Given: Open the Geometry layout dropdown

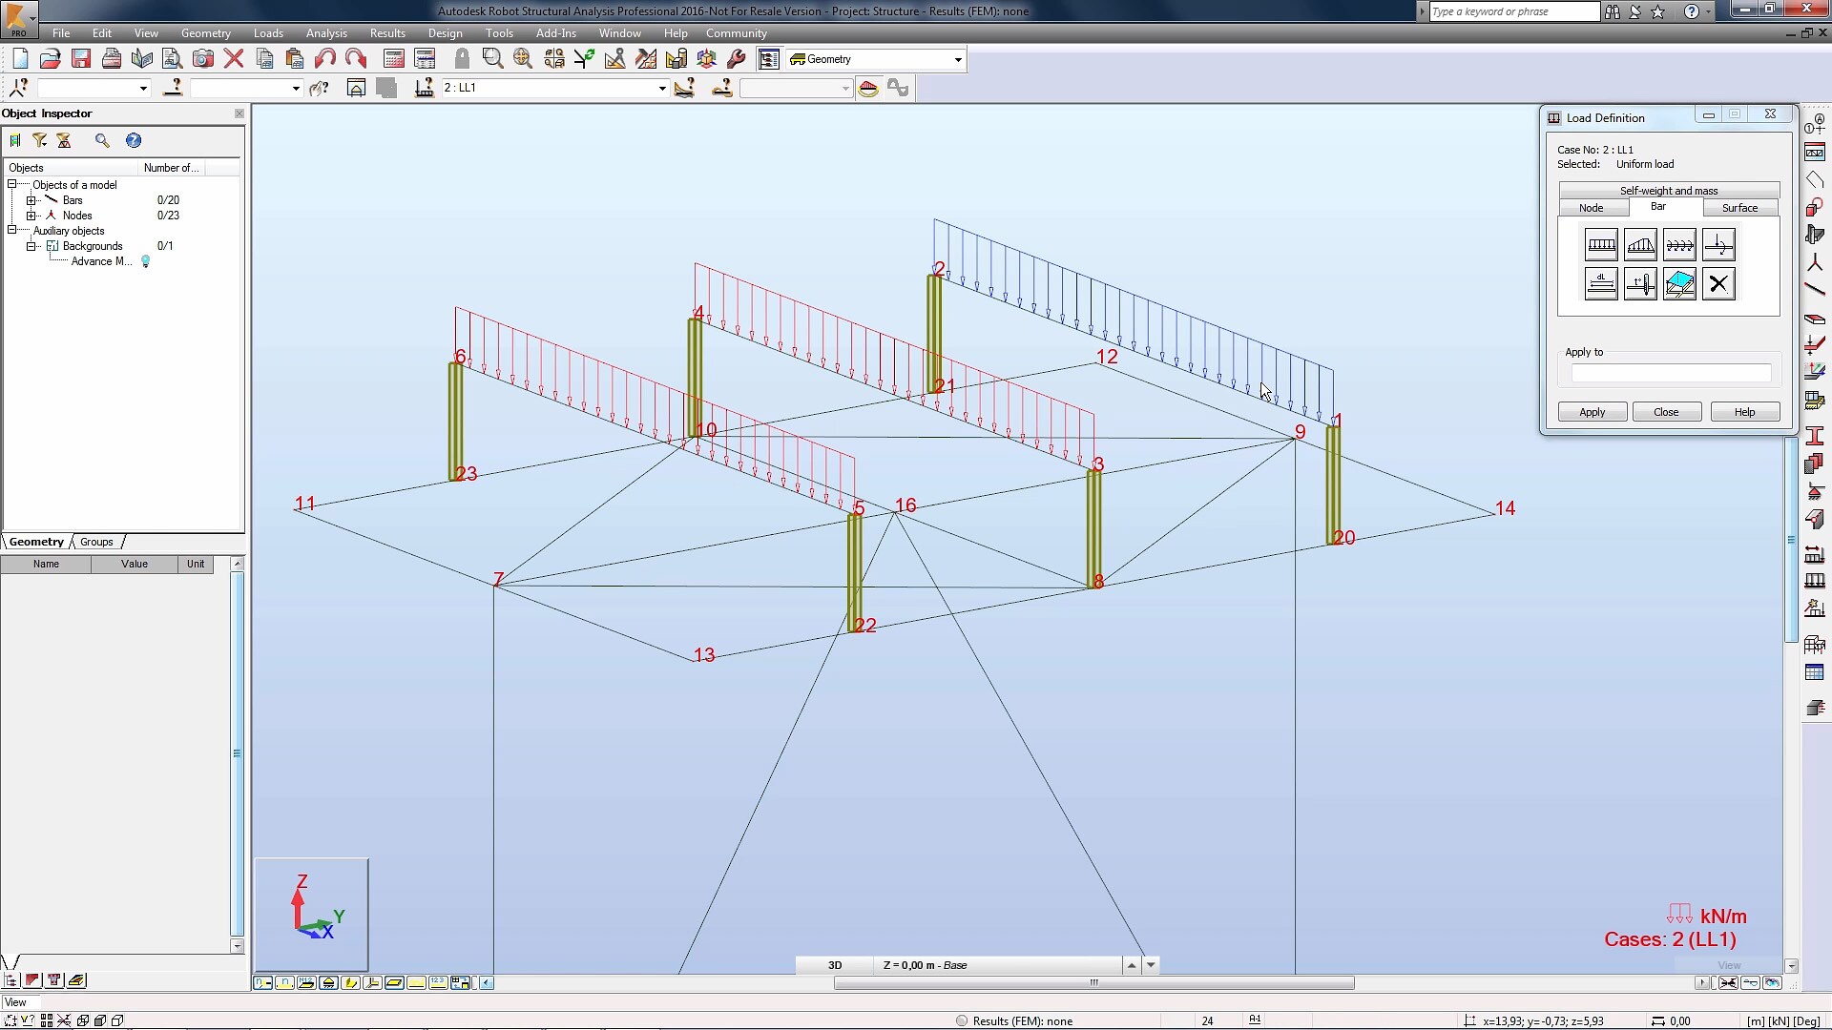Looking at the screenshot, I should [958, 59].
